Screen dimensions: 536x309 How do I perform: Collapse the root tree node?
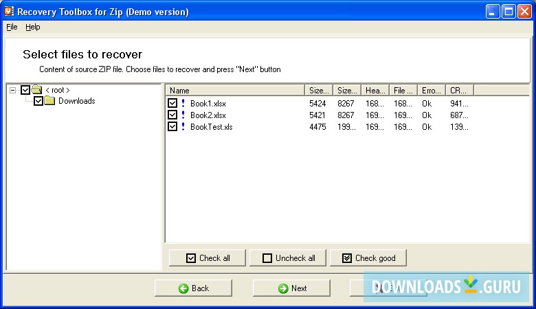pyautogui.click(x=12, y=90)
